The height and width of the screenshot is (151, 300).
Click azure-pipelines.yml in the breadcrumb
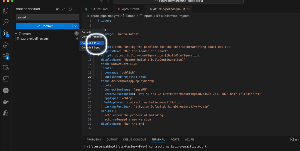(x=105, y=16)
